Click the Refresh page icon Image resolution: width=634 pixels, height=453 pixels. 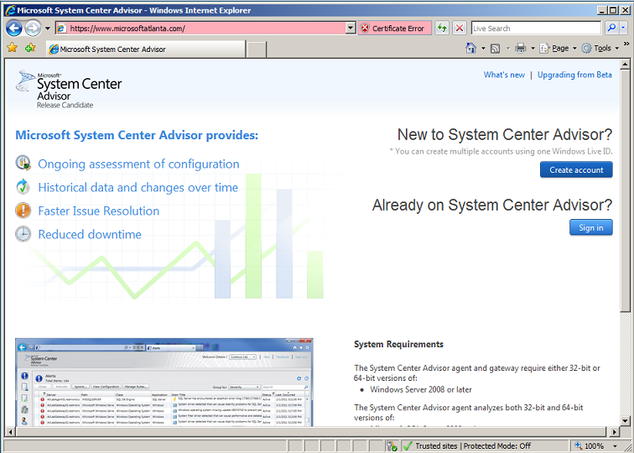(442, 29)
